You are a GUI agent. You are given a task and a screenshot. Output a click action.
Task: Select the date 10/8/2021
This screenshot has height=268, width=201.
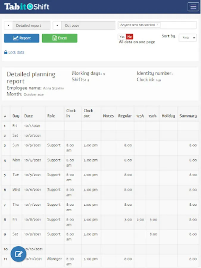click(32, 220)
